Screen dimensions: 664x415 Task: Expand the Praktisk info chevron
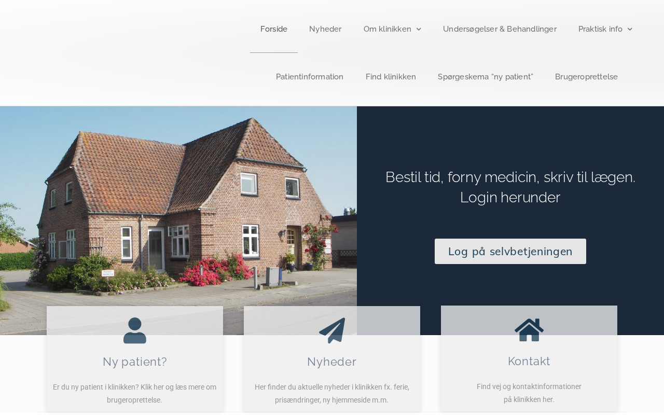click(x=630, y=29)
